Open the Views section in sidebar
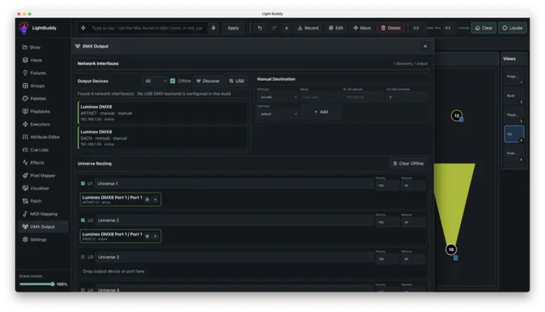Screen dimensions: 545x312 pos(43,60)
